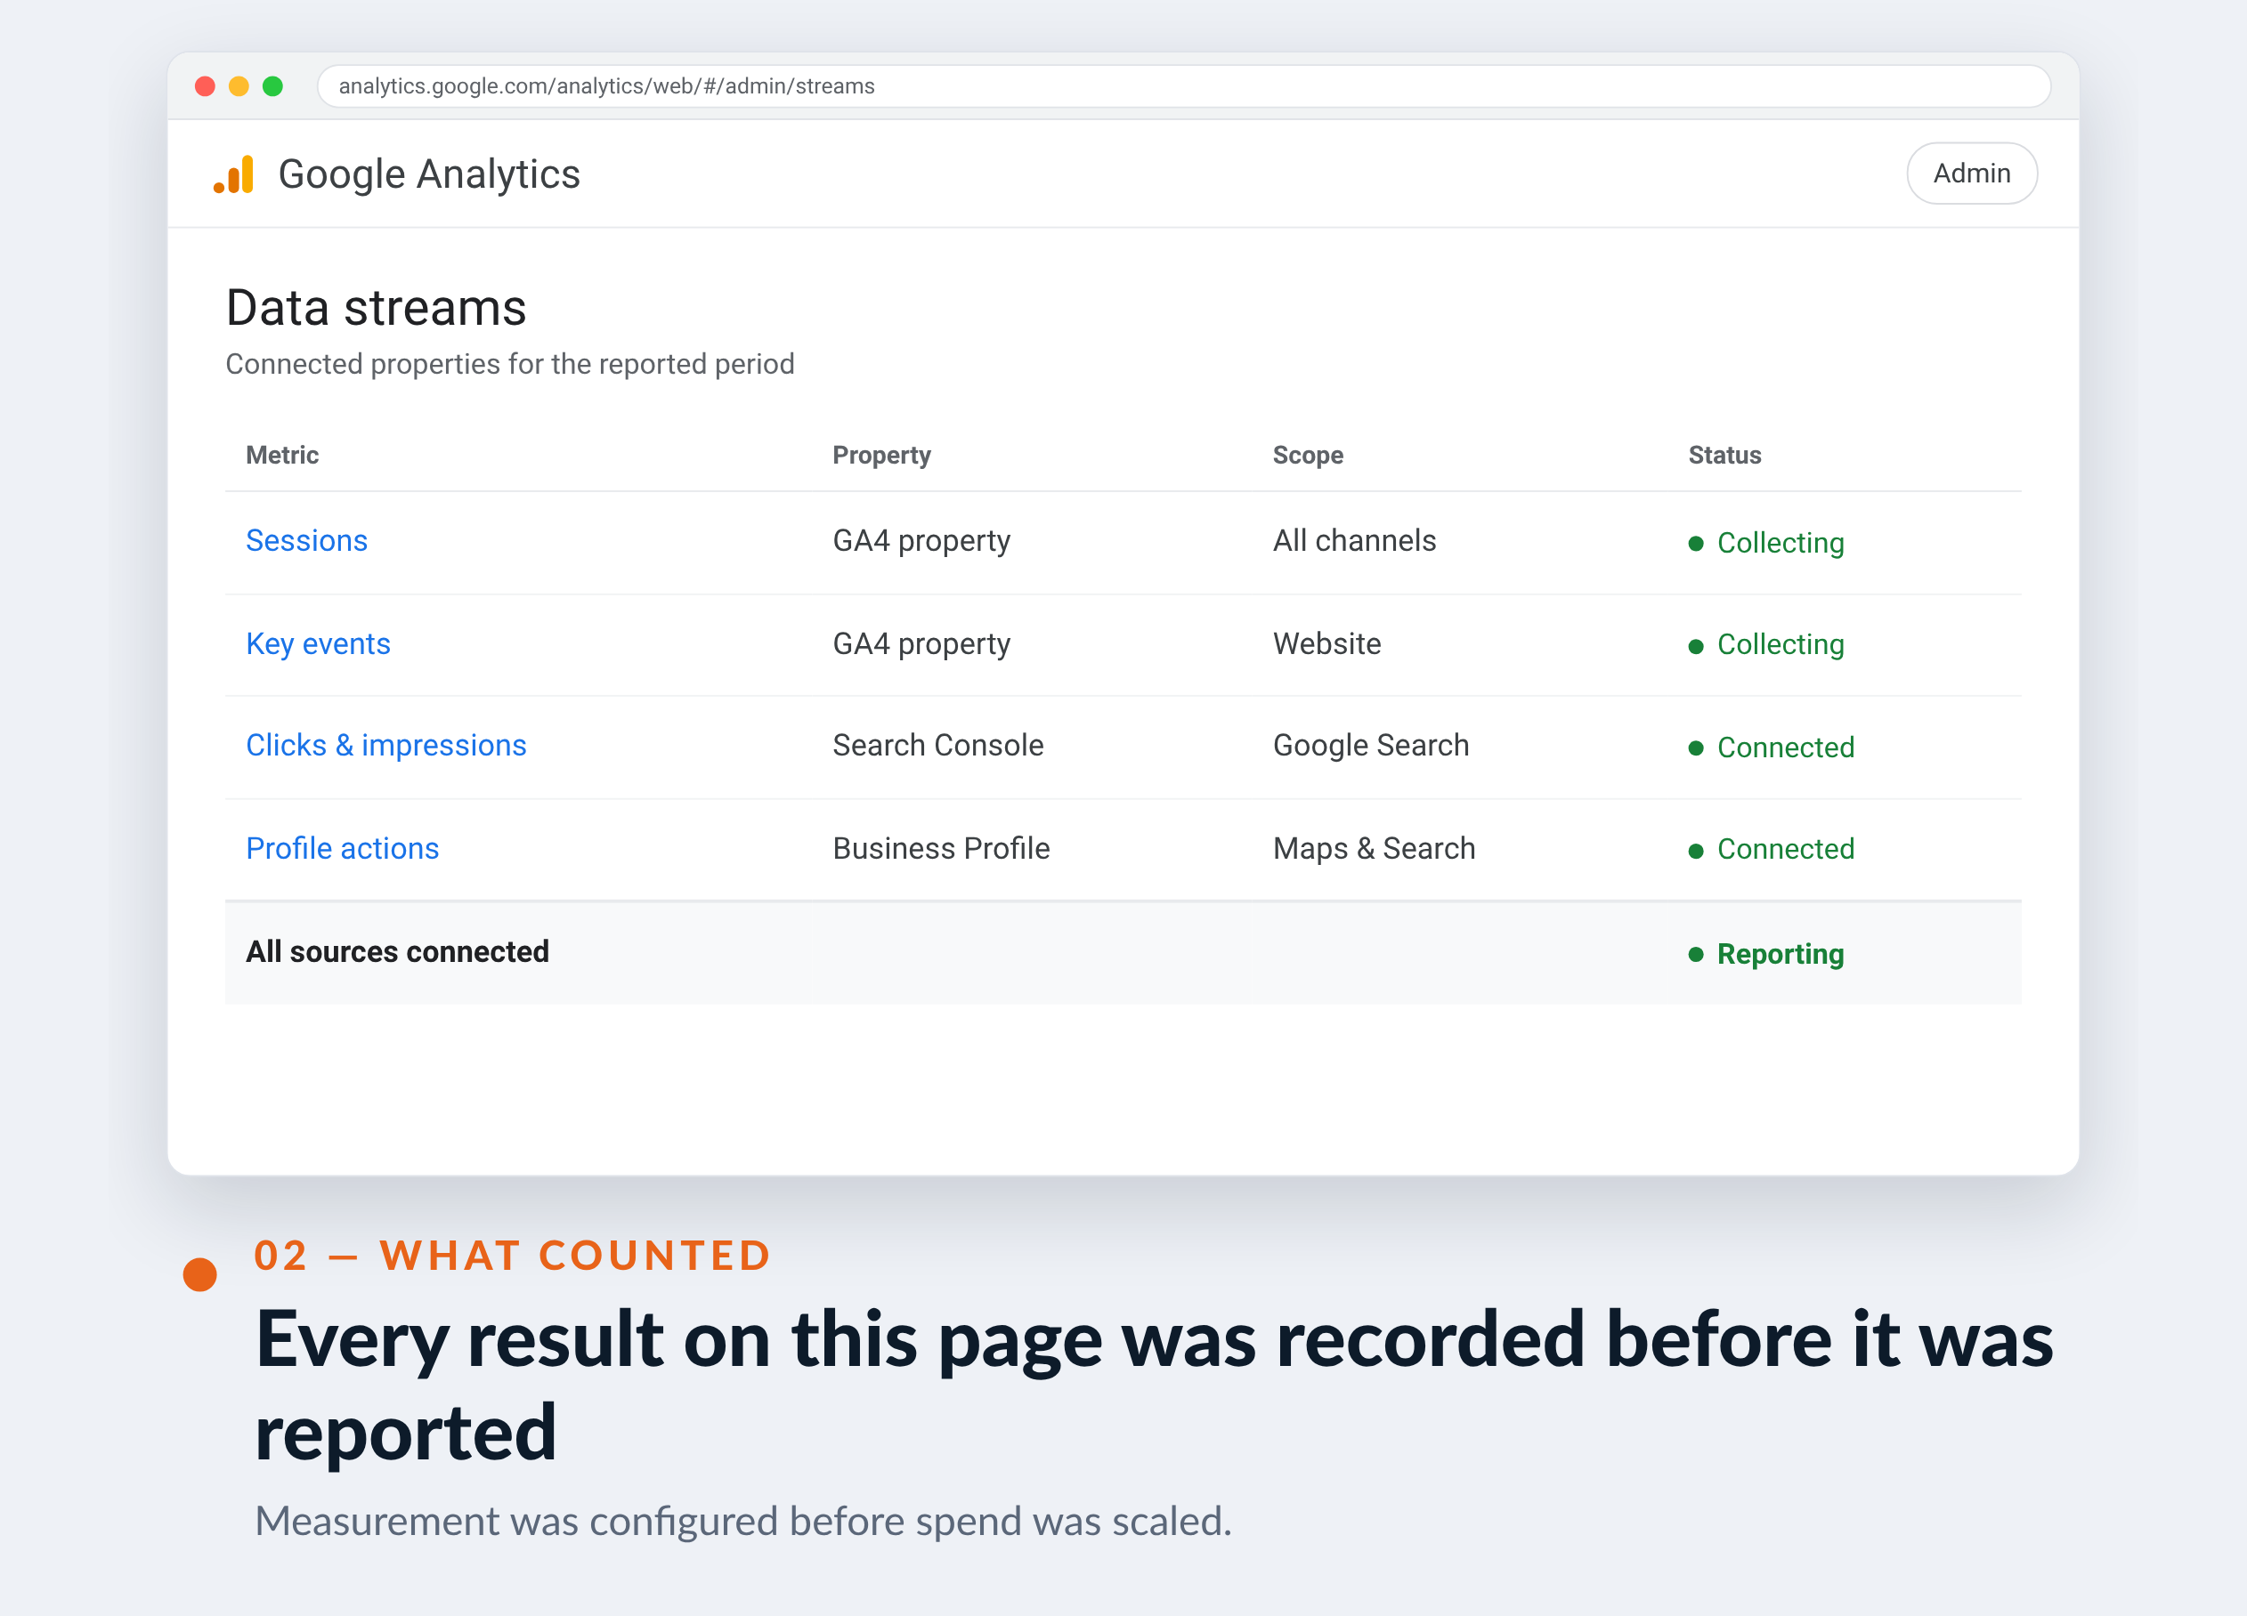Click Connected status for Profile actions
The width and height of the screenshot is (2247, 1616).
[x=1772, y=850]
